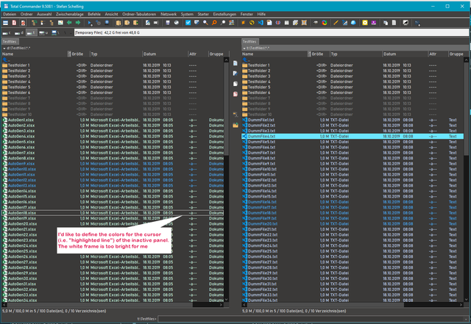The image size is (471, 324).
Task: Click the blue play arrow toolbar icon
Action: 90,23
